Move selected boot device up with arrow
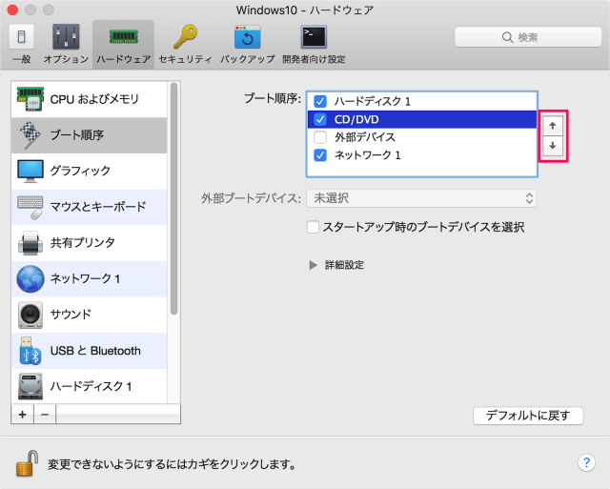Viewport: 610px width, 489px height. pos(553,126)
